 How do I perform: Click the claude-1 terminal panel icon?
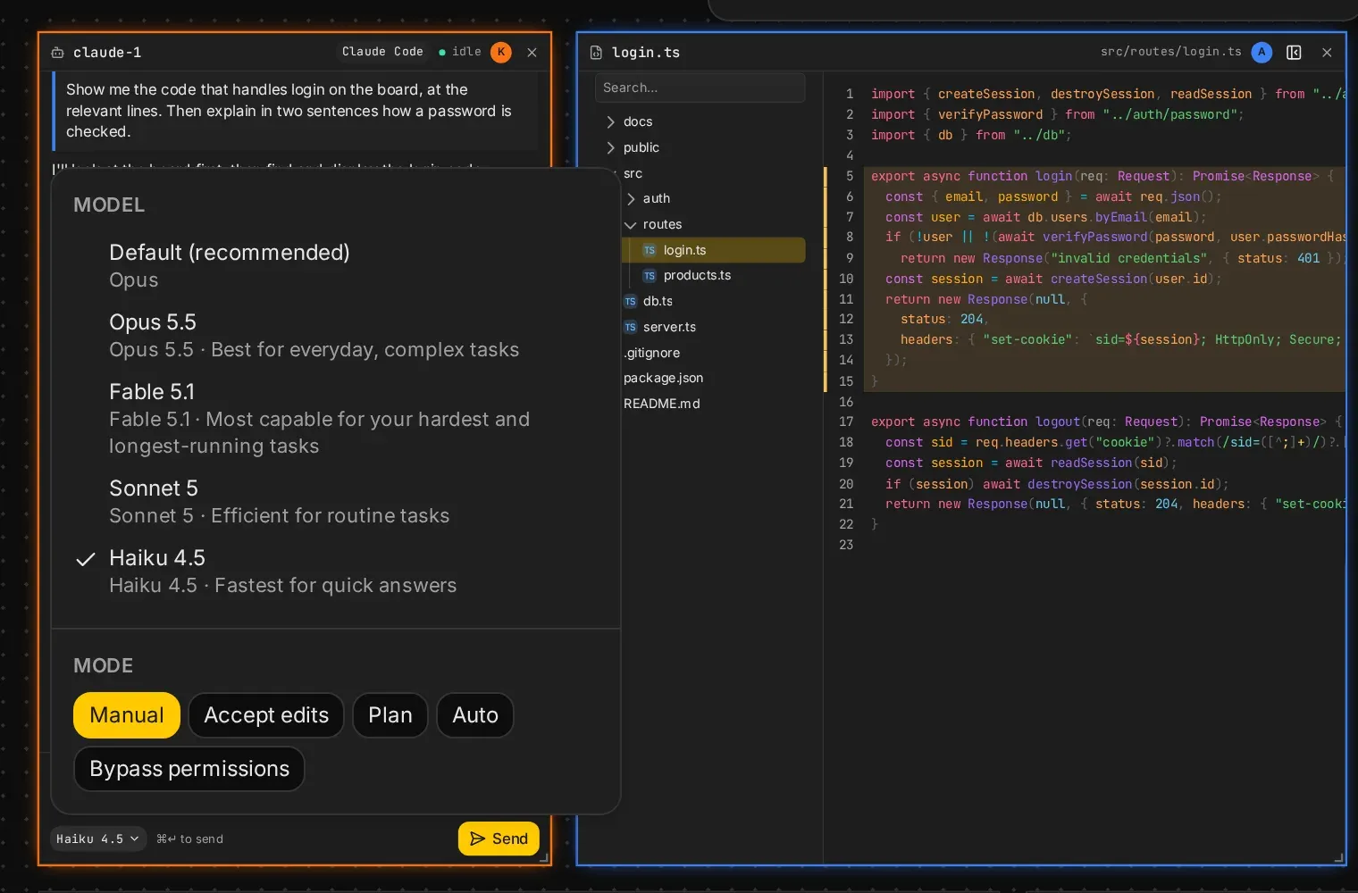pyautogui.click(x=57, y=53)
